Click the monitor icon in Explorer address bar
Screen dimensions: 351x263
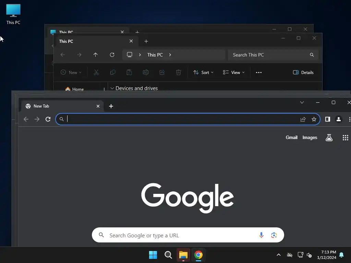pos(130,55)
